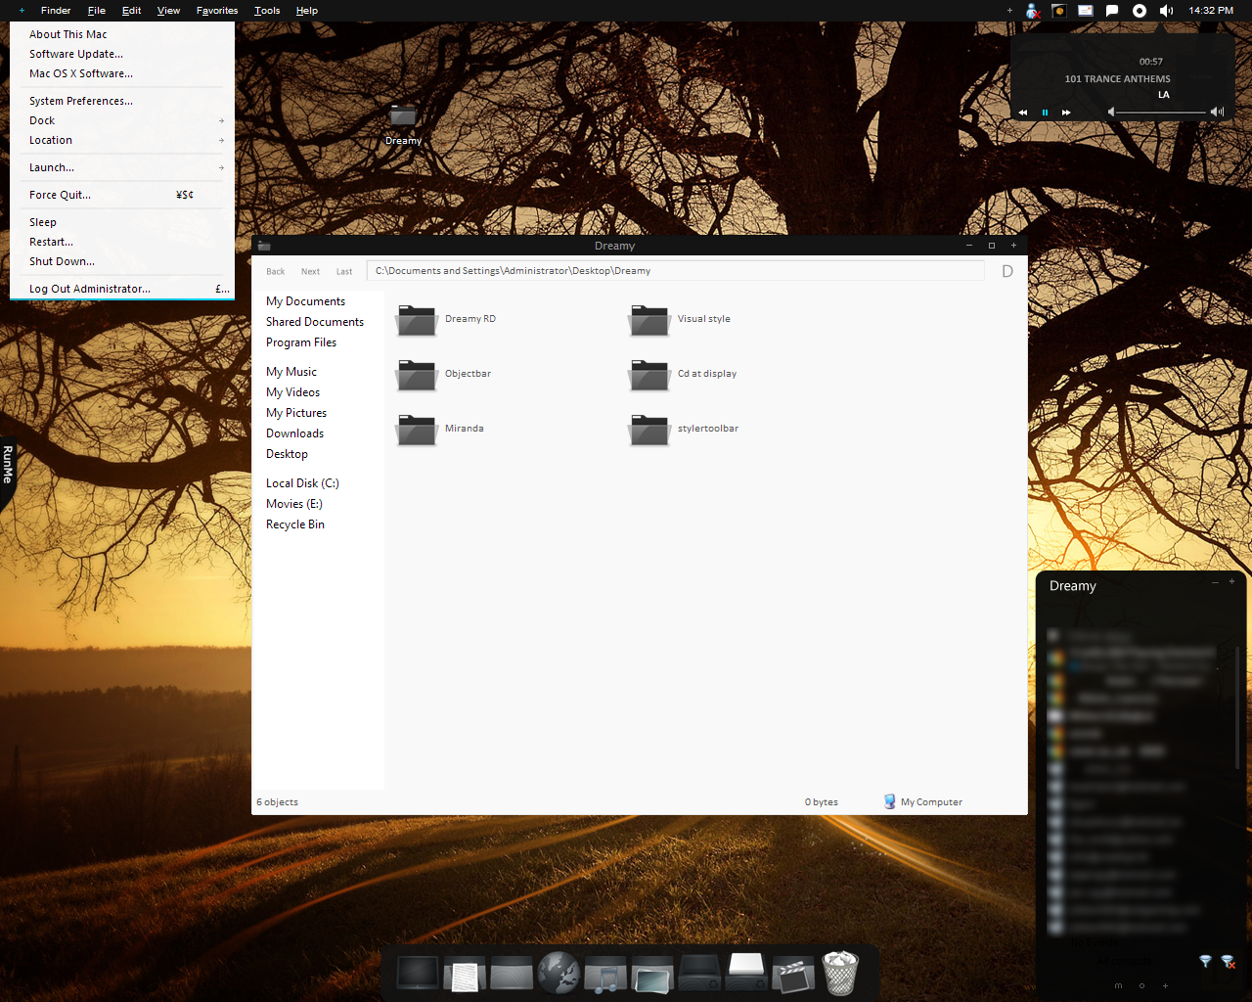Viewport: 1252px width, 1002px height.
Task: Click the orange media player tray icon
Action: [1058, 11]
